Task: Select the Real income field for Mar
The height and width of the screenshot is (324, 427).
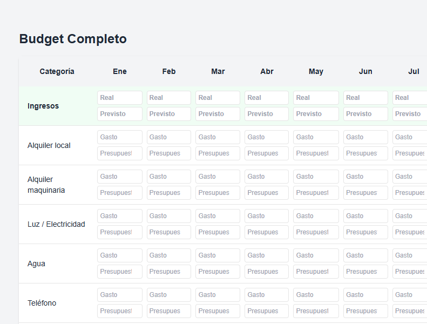Action: tap(218, 98)
